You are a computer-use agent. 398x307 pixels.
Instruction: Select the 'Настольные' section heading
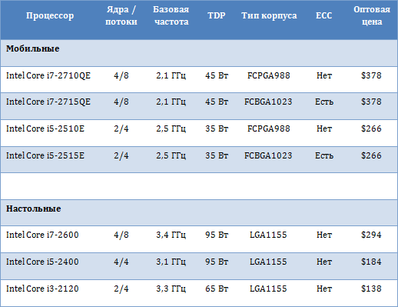tap(34, 209)
